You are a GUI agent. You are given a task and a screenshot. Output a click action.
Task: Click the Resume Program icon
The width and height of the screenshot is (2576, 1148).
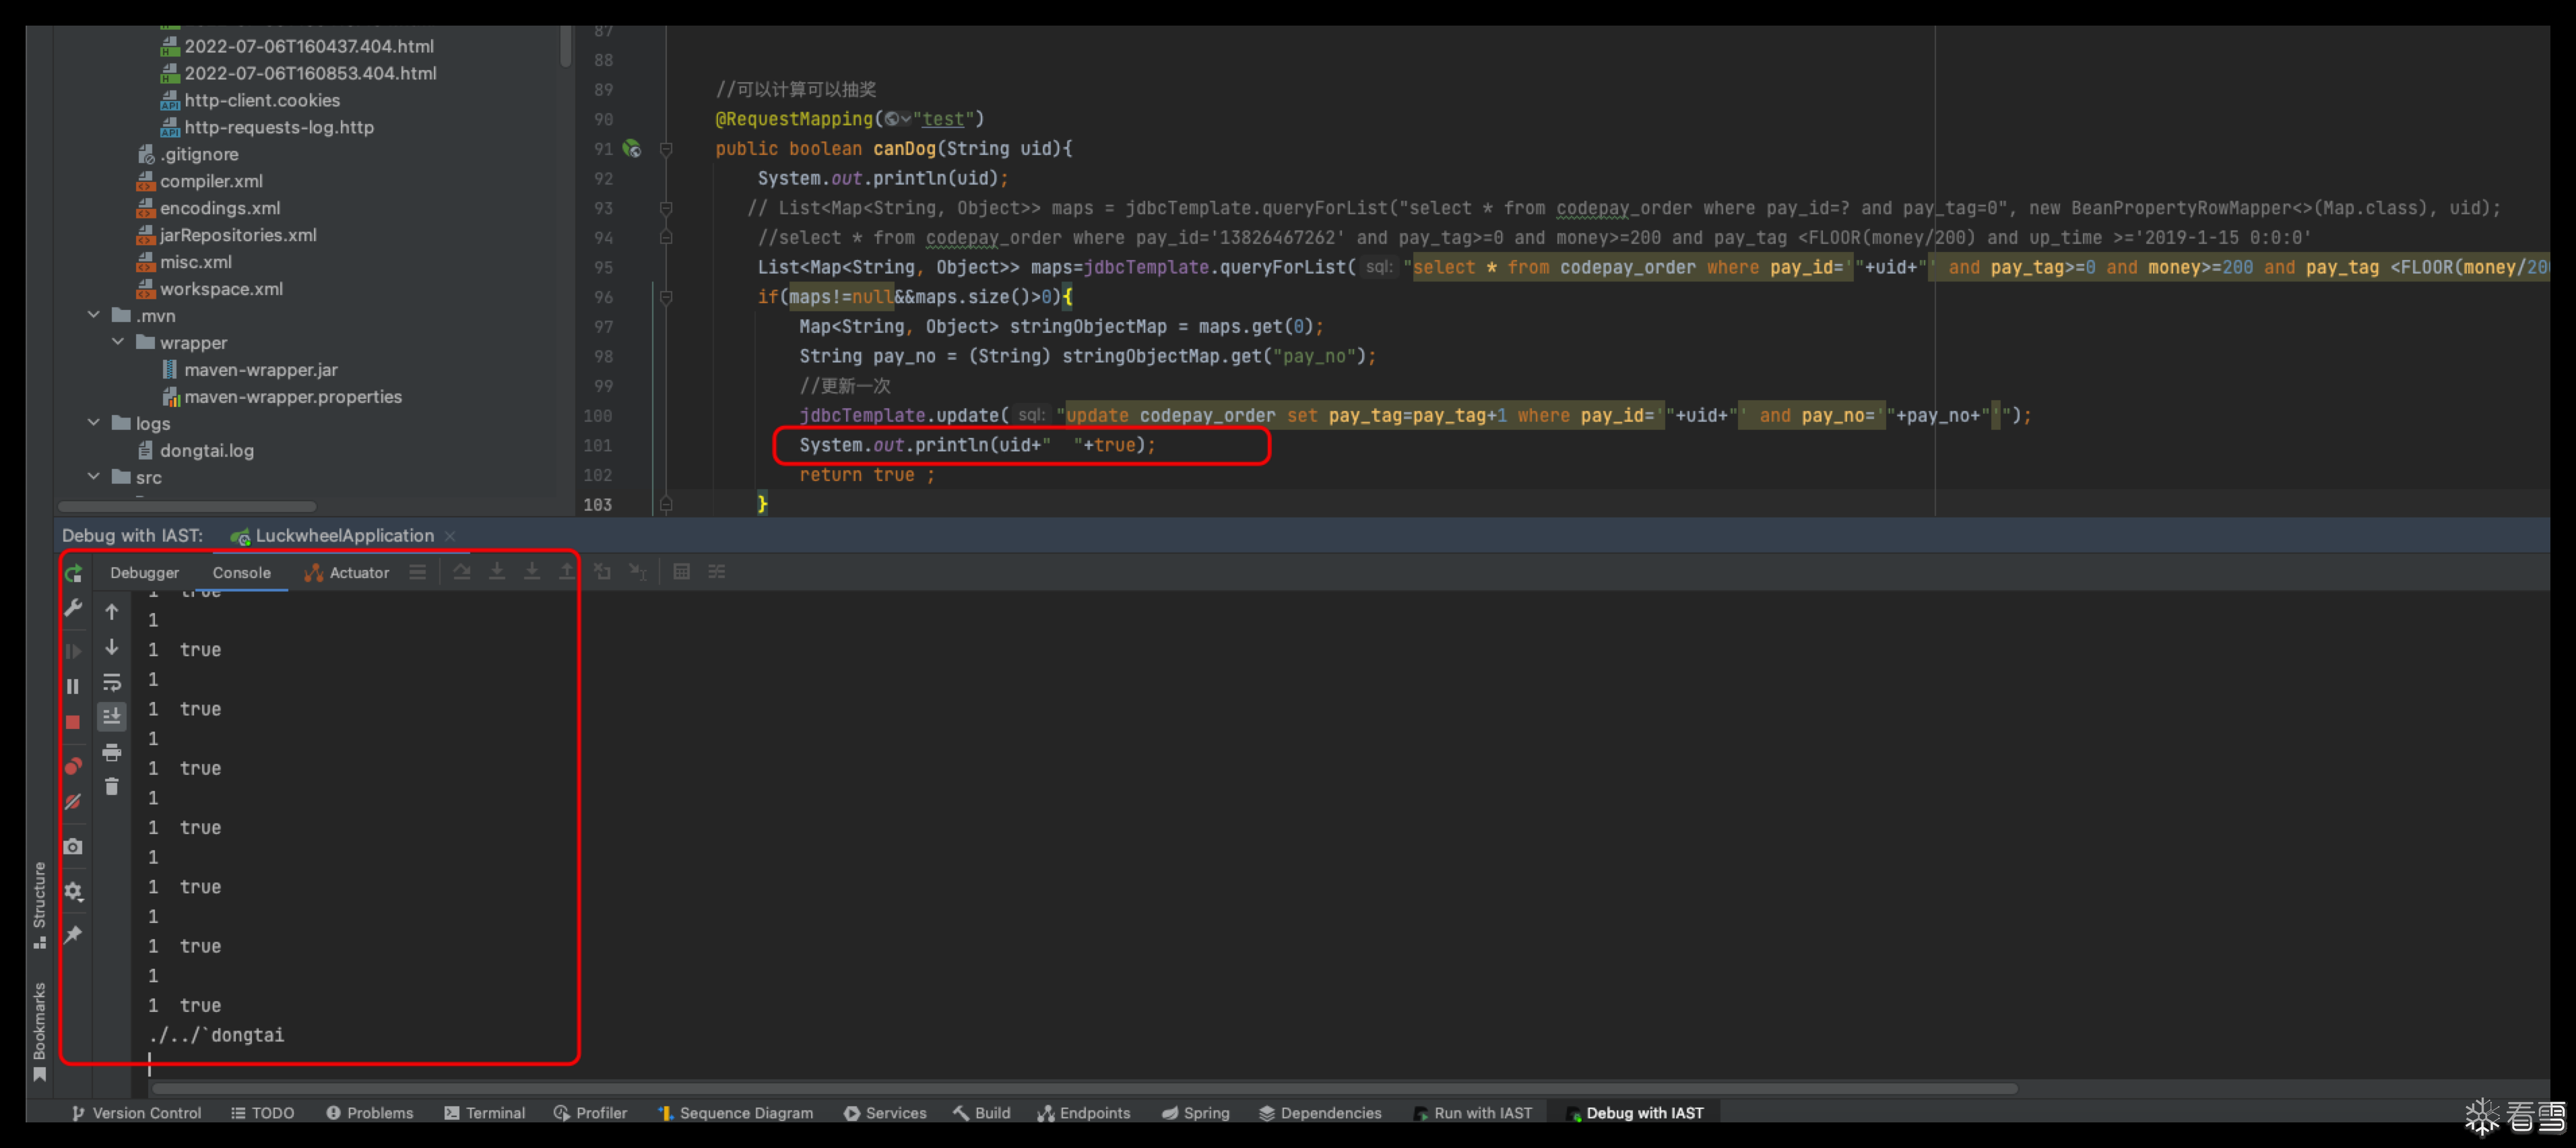[73, 651]
